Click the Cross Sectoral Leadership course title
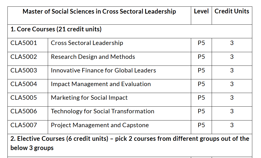 click(87, 43)
